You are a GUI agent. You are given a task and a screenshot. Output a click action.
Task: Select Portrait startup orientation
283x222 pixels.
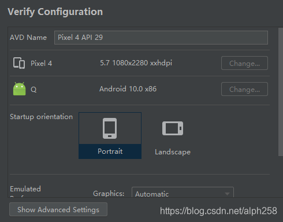[110, 135]
